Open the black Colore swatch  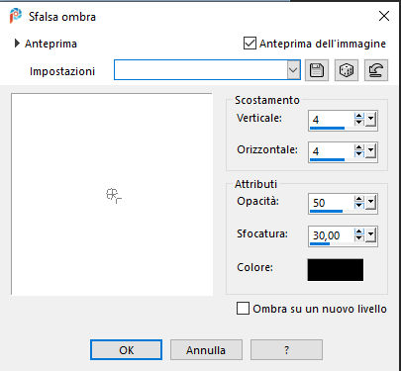[336, 270]
